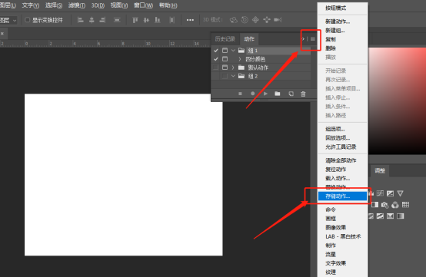Open the 图层 dropdown in options bar
This screenshot has width=426, height=277.
[x=8, y=20]
